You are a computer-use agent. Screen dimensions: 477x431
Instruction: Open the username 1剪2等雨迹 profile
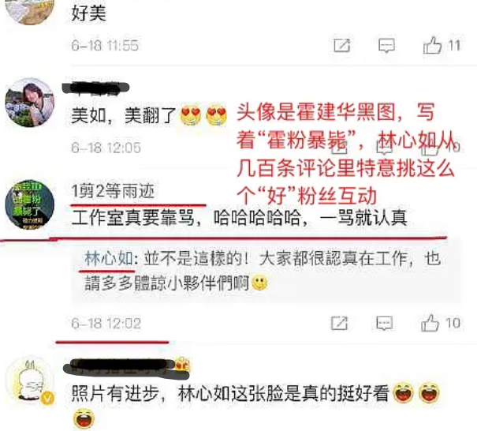pos(113,191)
